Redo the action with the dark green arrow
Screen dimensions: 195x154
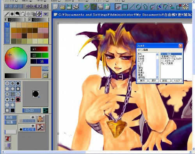point(93,7)
